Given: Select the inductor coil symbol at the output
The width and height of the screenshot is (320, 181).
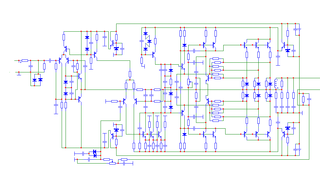Looking at the screenshot, I should (276, 84).
